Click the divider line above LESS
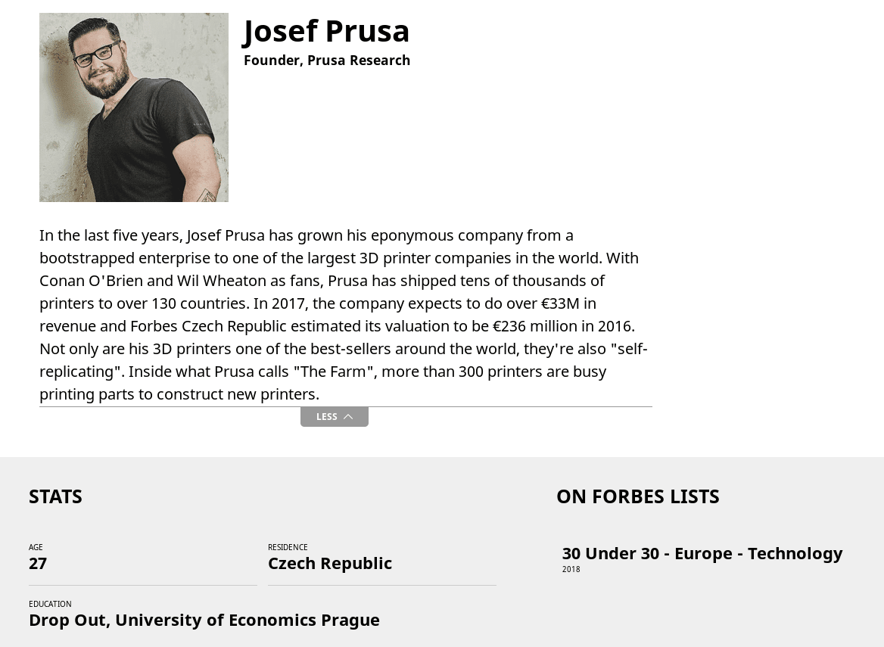This screenshot has height=647, width=884. point(346,407)
